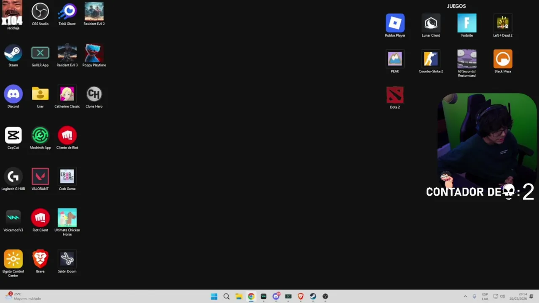Open the Windows Start menu
This screenshot has height=303, width=539.
[x=214, y=296]
